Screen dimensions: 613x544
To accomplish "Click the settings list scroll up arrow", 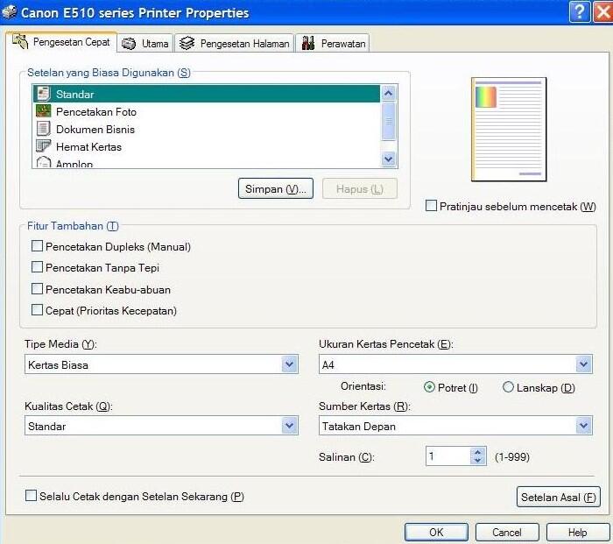I will click(389, 94).
